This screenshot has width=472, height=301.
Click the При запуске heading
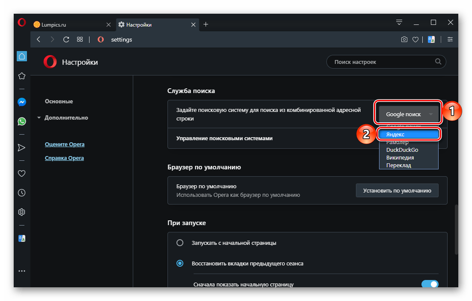187,223
